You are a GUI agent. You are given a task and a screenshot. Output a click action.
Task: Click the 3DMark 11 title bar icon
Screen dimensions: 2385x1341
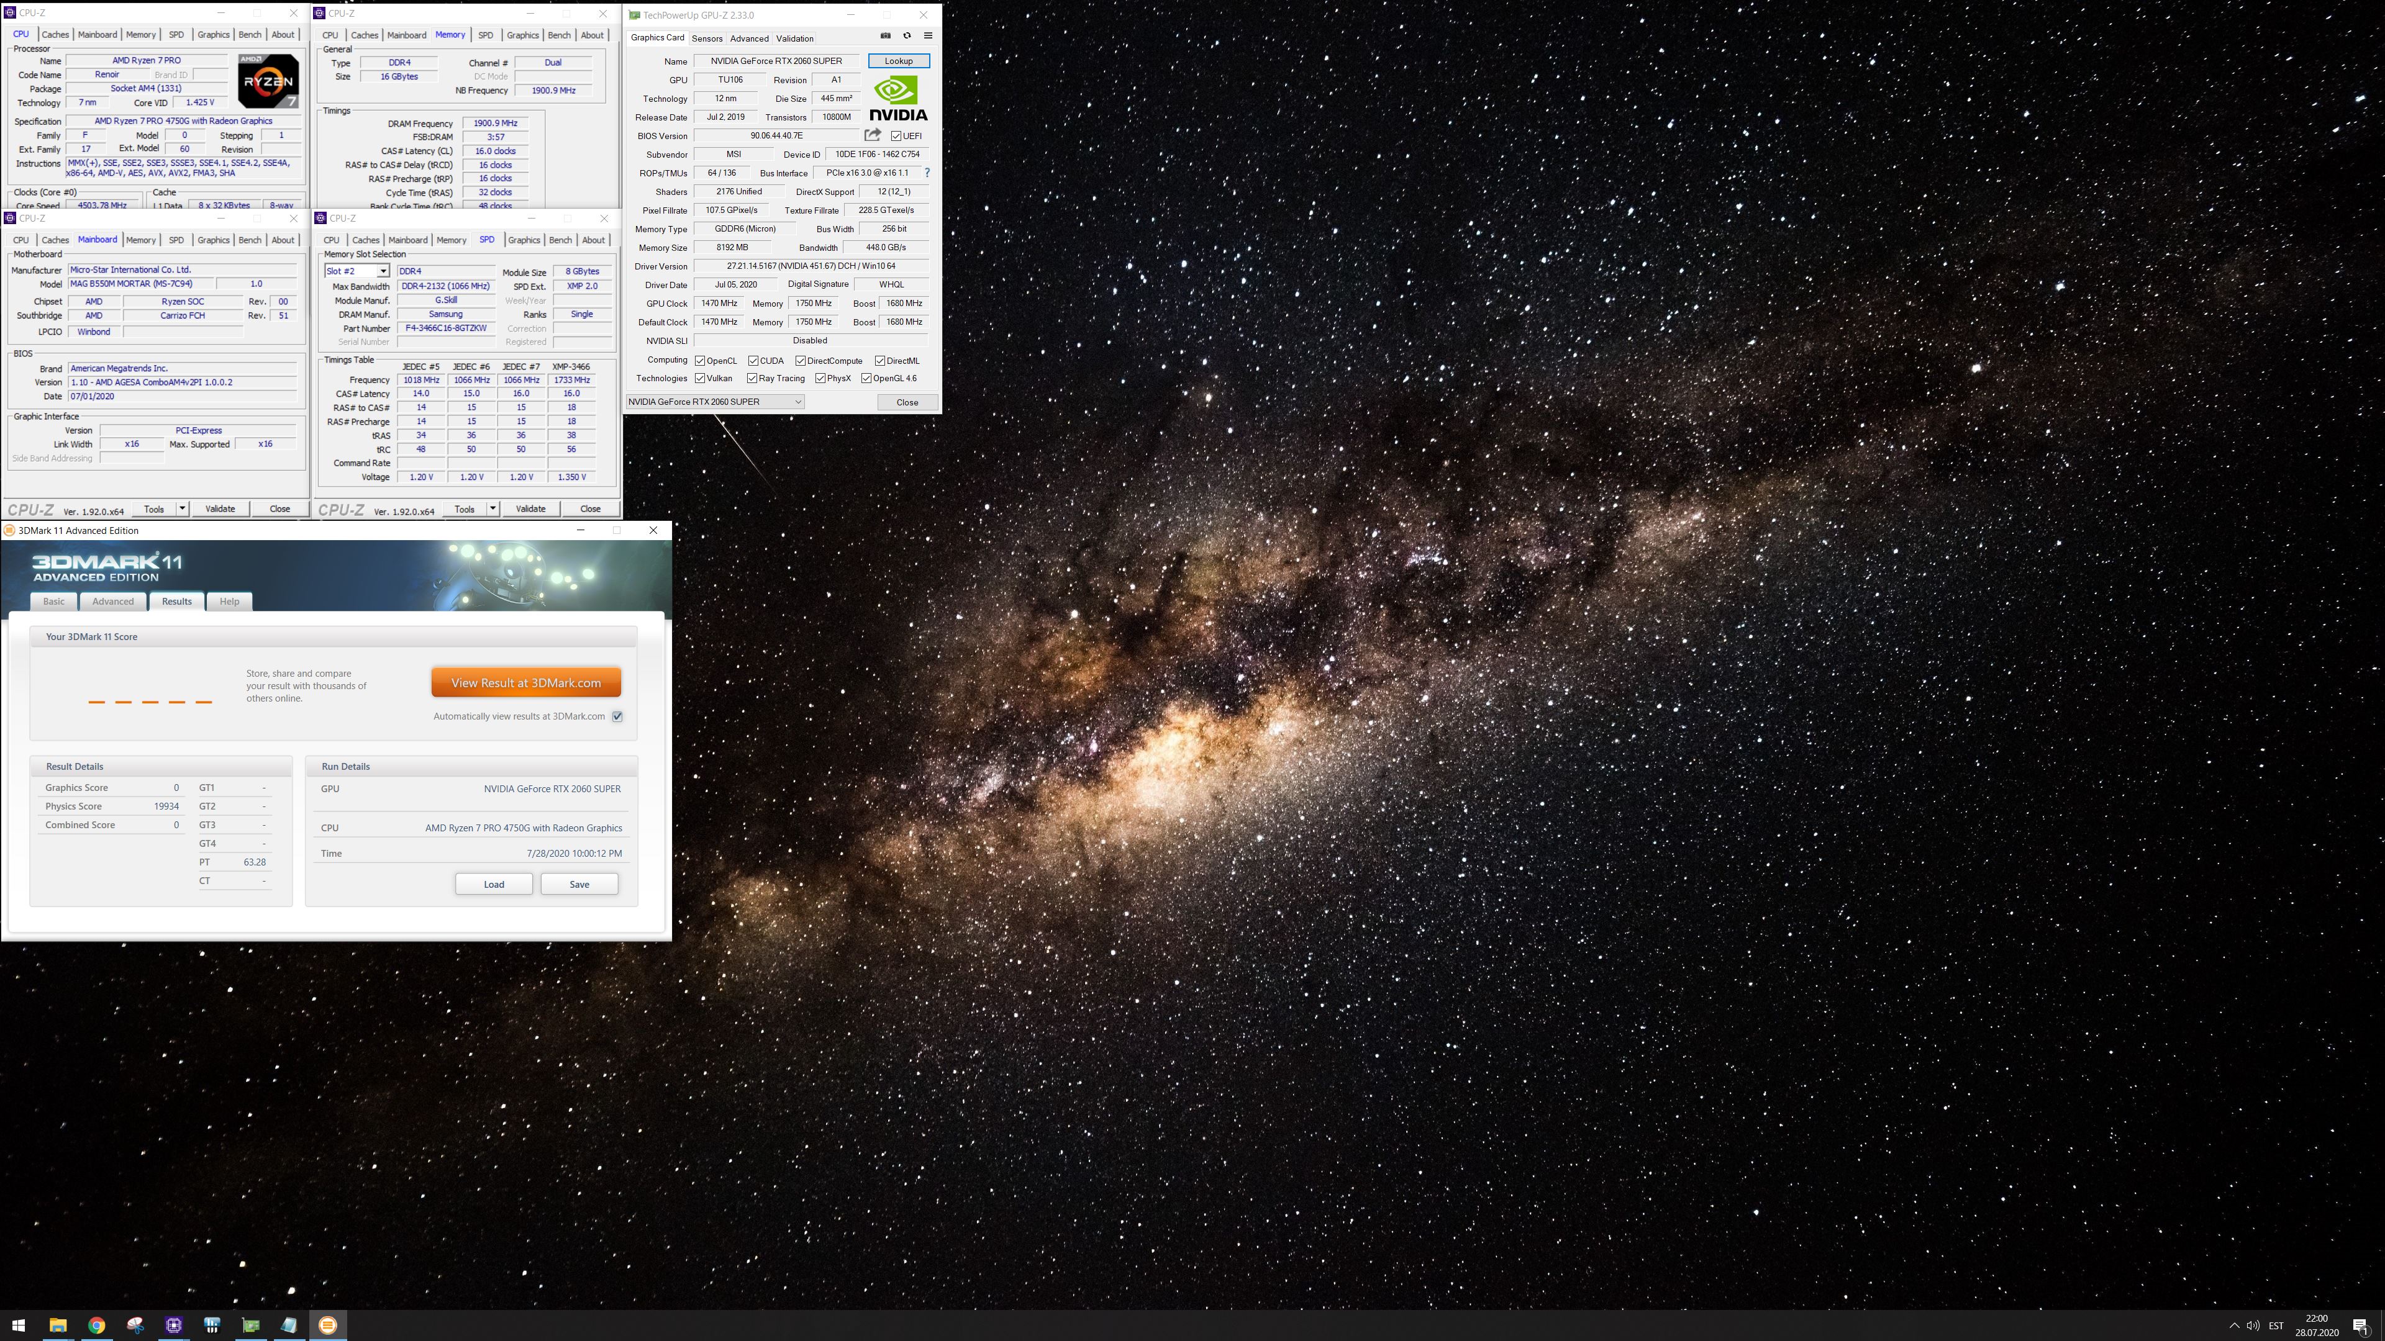(x=9, y=530)
